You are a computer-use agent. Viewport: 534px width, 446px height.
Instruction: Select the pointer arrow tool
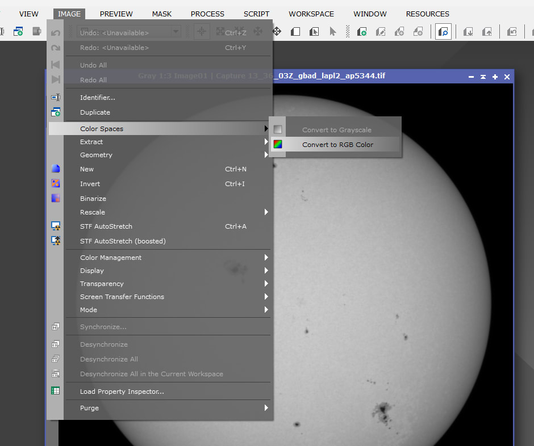tap(333, 32)
